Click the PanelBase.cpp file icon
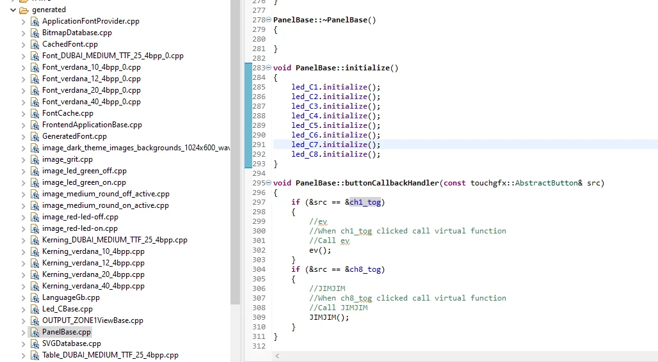The image size is (658, 362). (x=35, y=332)
